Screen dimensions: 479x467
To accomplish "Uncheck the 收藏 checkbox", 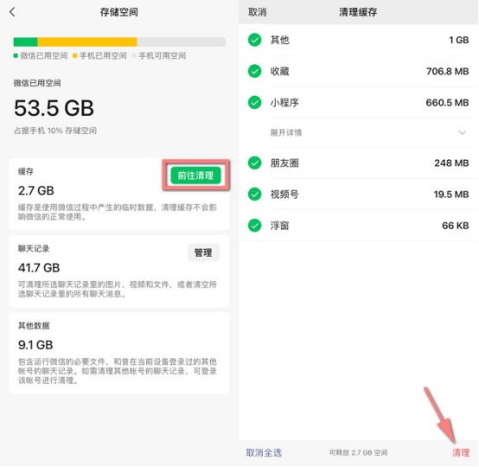I will pos(254,71).
